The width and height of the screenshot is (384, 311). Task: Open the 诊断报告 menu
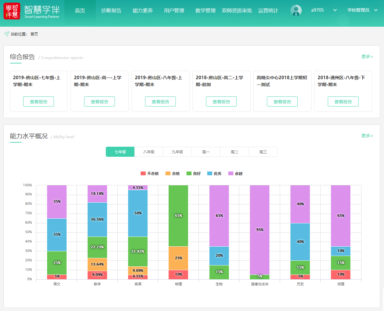(111, 11)
